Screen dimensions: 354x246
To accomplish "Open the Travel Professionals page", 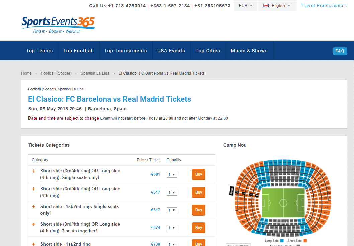I will [x=323, y=5].
